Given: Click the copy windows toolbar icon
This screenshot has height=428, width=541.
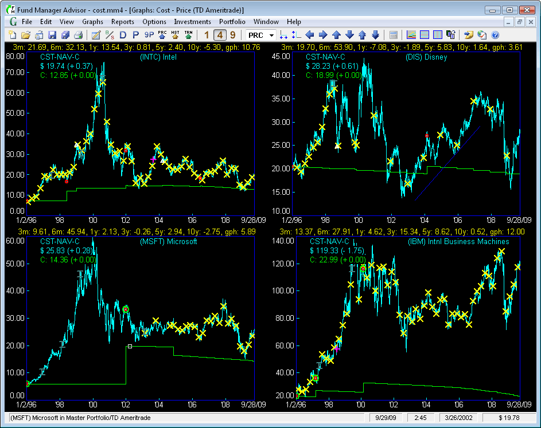Looking at the screenshot, I should pyautogui.click(x=450, y=35).
